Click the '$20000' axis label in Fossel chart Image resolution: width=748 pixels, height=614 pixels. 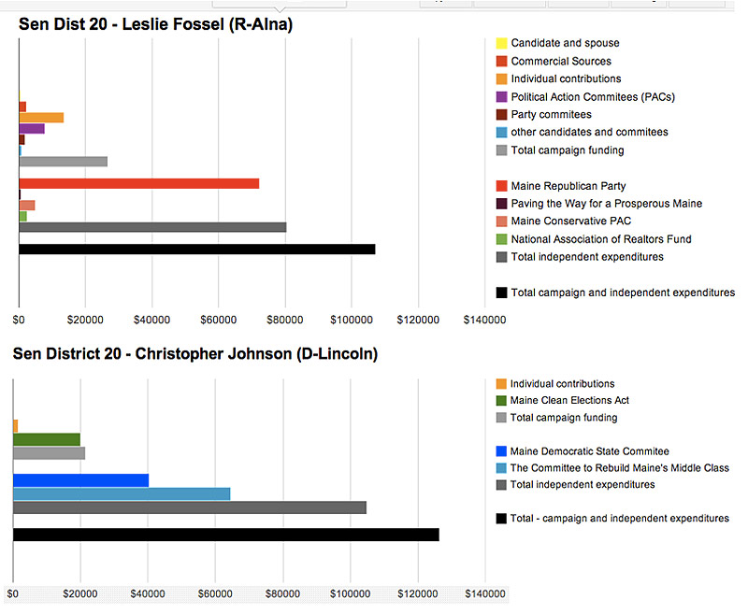coord(85,320)
